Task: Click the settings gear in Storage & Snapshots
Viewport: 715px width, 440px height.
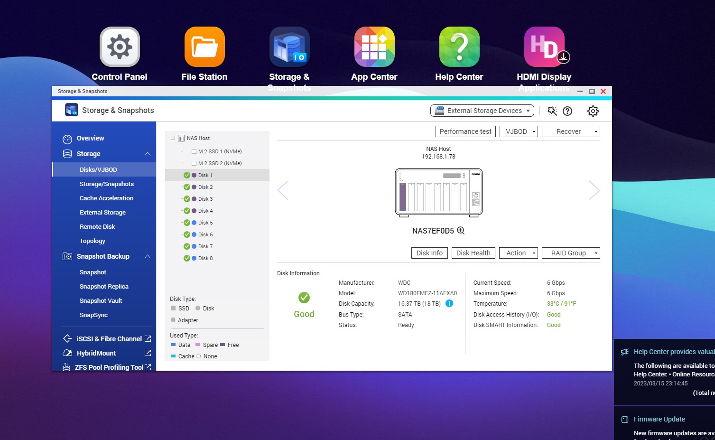Action: [x=593, y=111]
